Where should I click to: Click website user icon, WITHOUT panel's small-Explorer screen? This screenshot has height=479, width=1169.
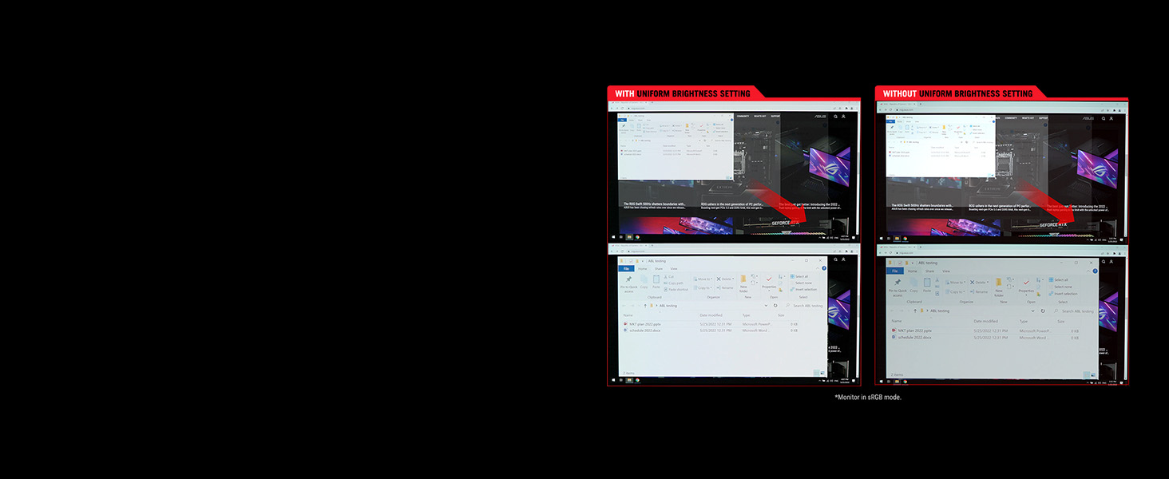1111,118
